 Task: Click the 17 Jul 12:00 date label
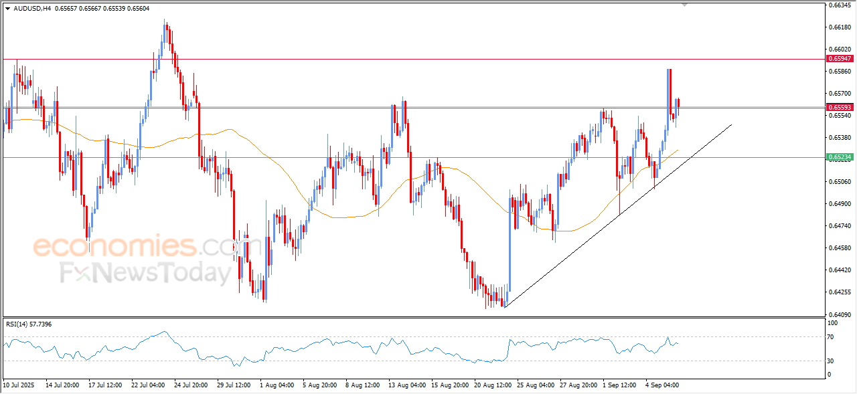(x=106, y=385)
